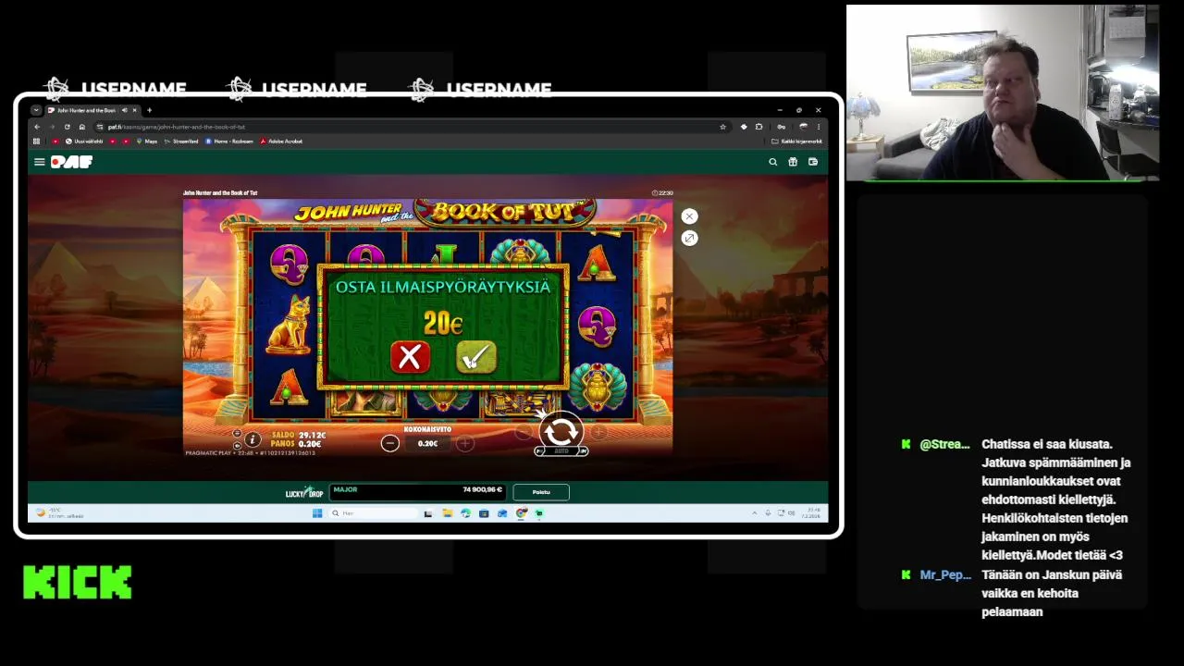The width and height of the screenshot is (1184, 666).
Task: Open the Windows Start menu
Action: pos(317,513)
